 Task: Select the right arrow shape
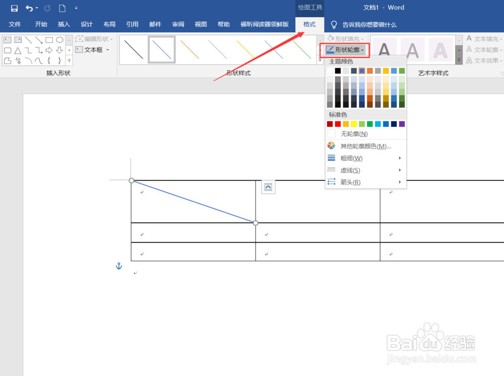[x=49, y=50]
